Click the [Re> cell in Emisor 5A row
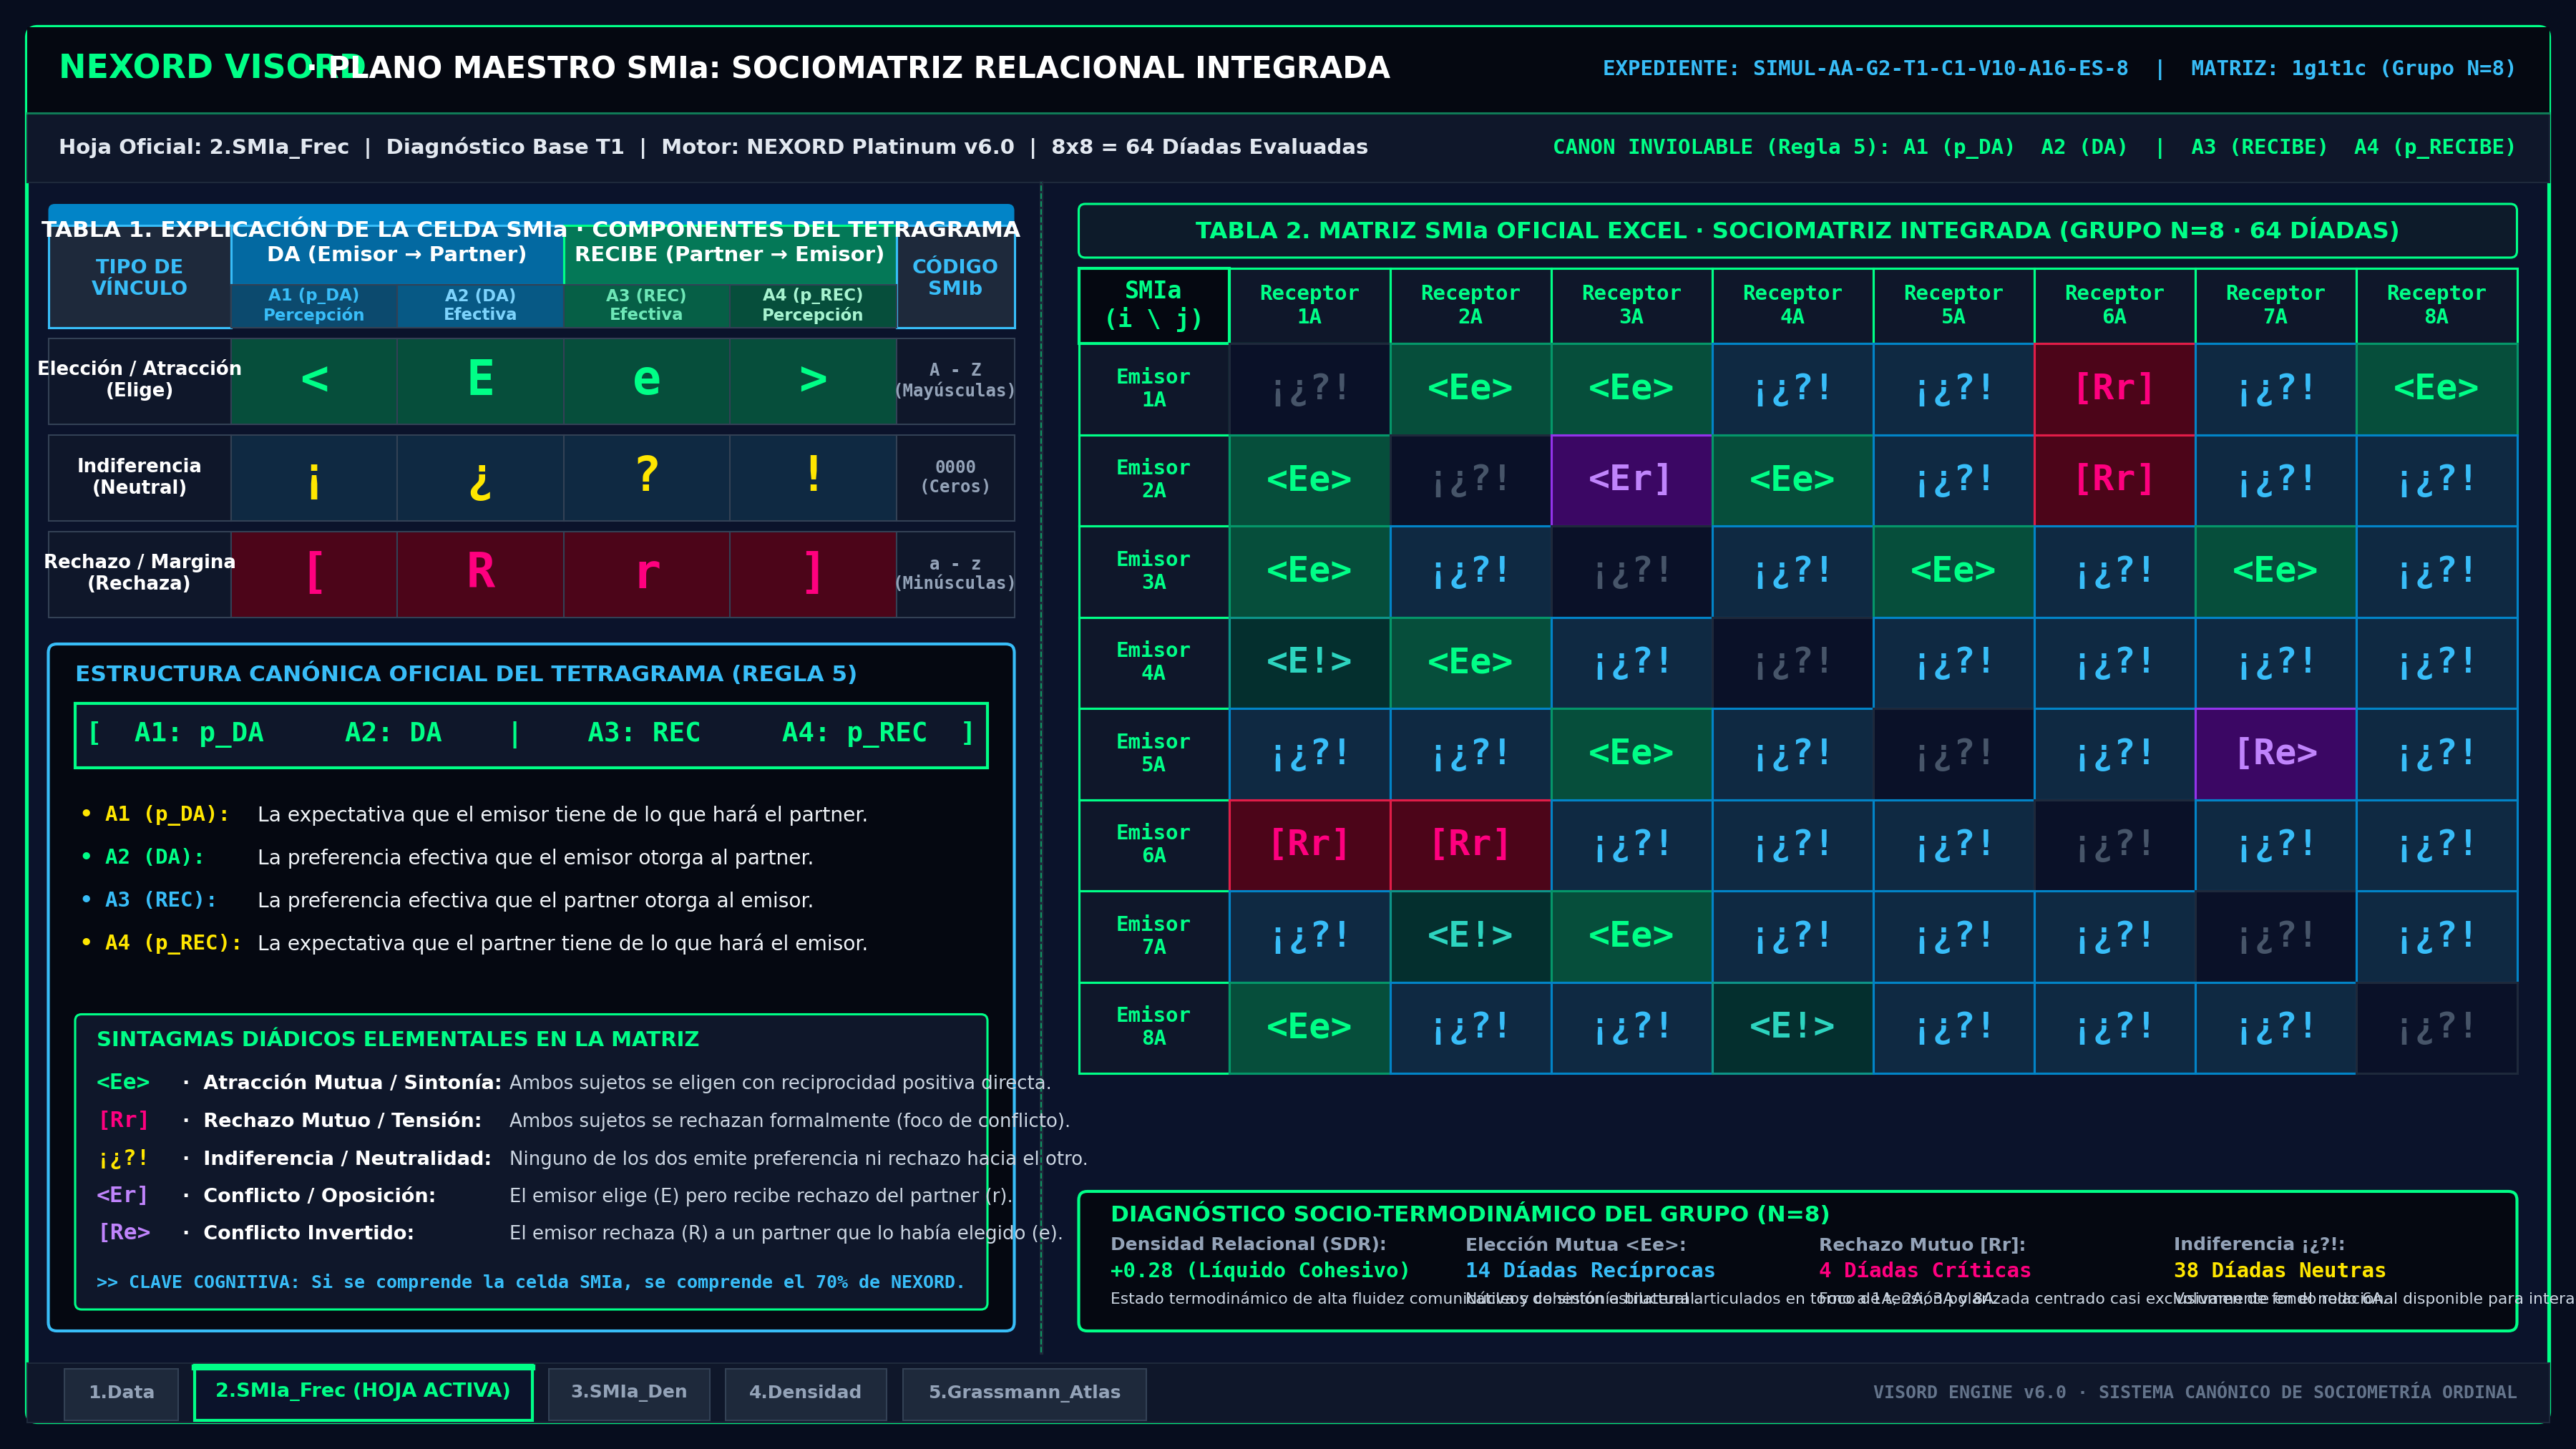The height and width of the screenshot is (1449, 2576). coord(2275,754)
